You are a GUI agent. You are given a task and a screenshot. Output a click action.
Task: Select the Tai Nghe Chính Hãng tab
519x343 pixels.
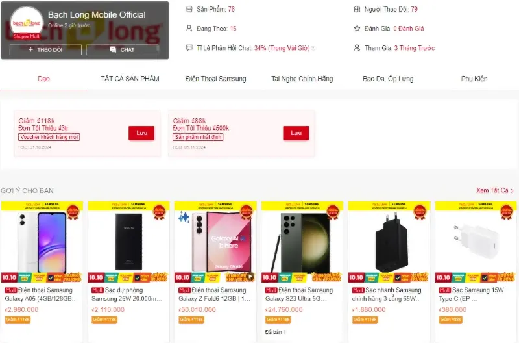coord(302,79)
